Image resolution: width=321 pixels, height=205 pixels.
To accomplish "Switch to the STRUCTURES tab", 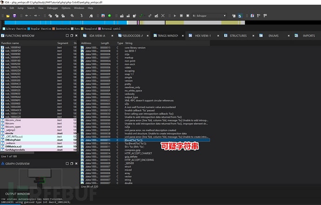I will coord(238,36).
